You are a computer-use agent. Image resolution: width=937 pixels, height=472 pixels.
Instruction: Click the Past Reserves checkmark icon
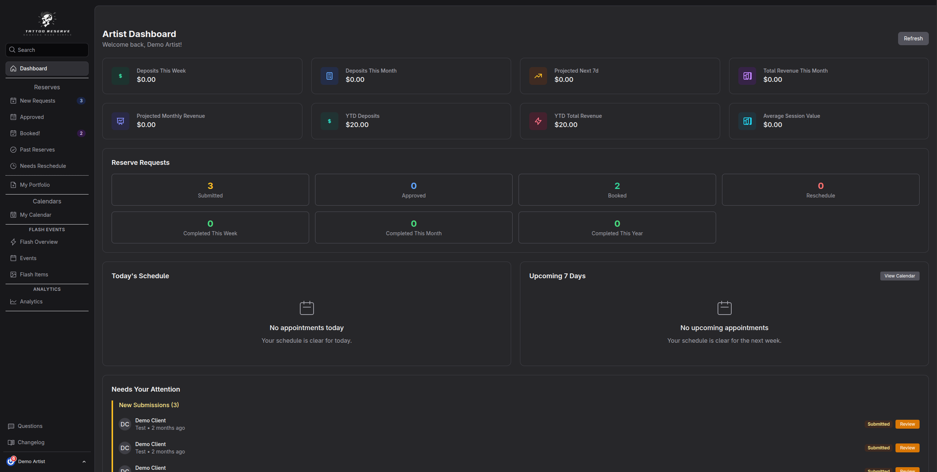coord(13,149)
